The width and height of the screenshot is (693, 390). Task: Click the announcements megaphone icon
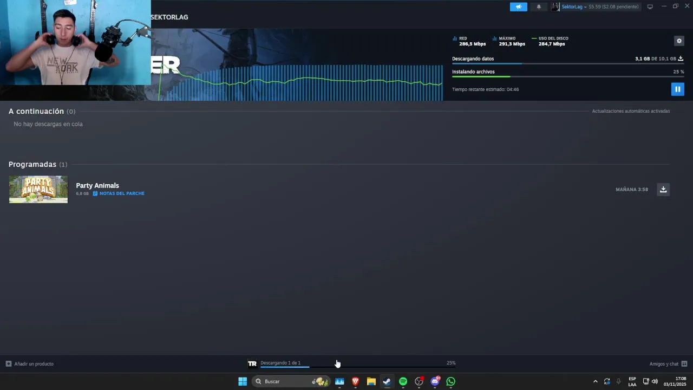click(x=518, y=6)
